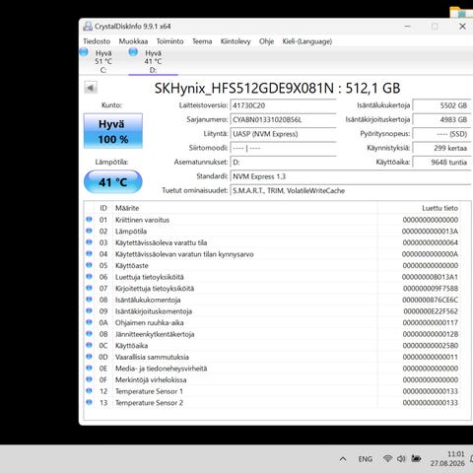Click the Sarjanumero serial number field
This screenshot has width=473, height=473.
[283, 119]
